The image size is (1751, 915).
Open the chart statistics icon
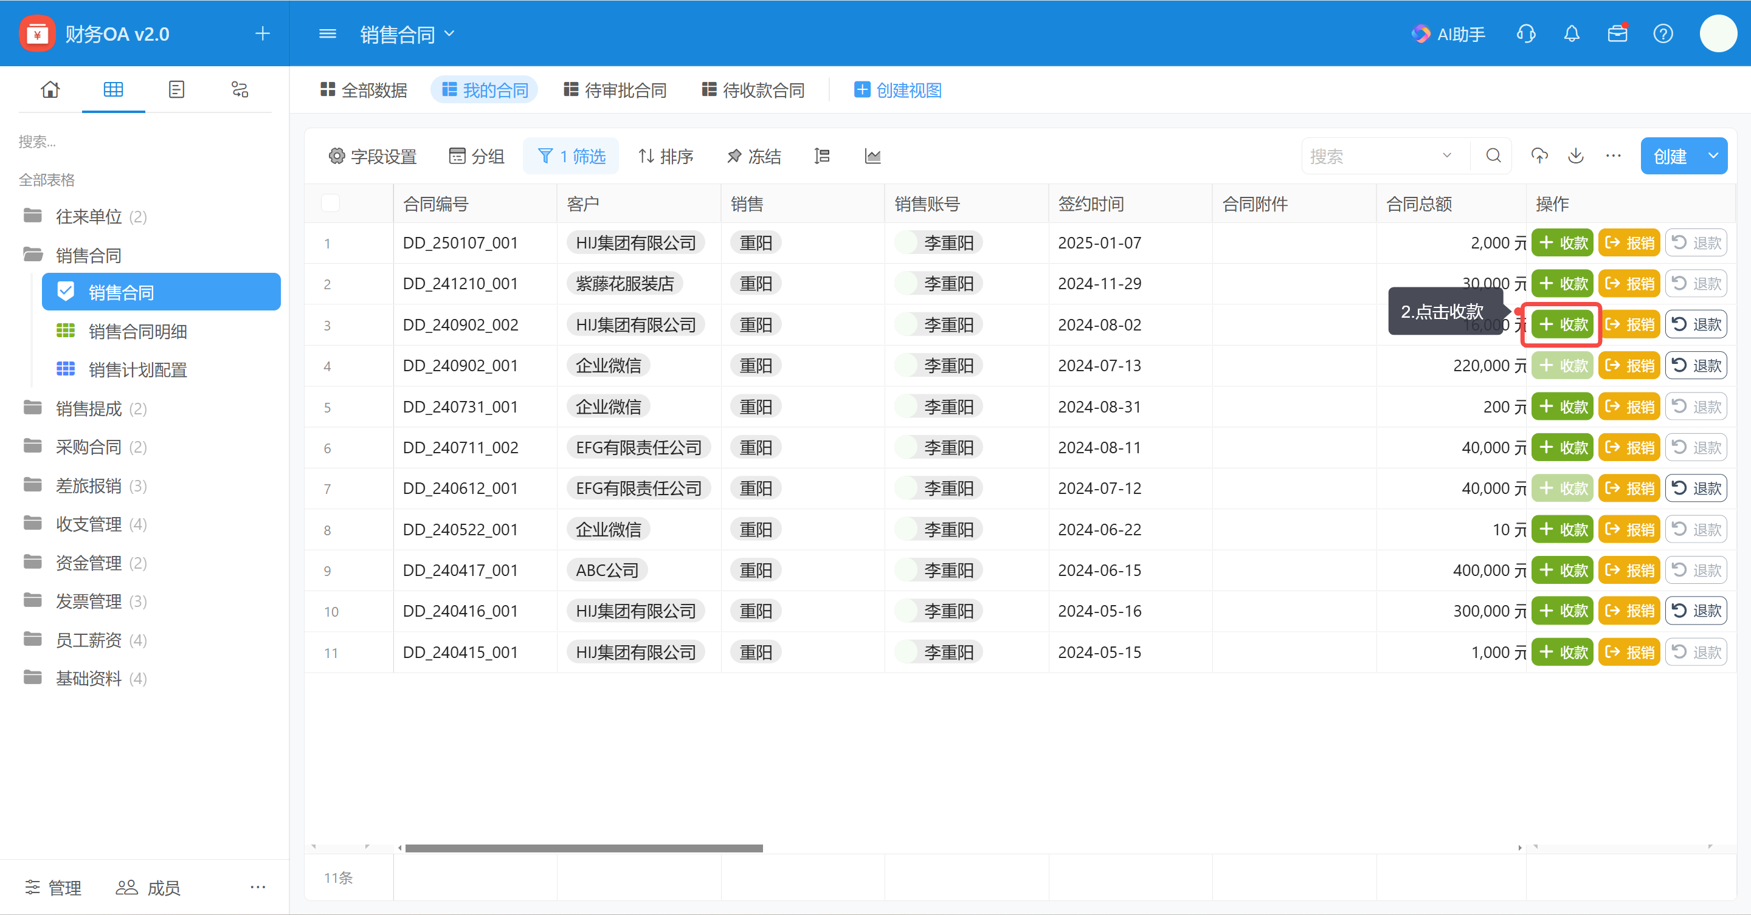click(873, 156)
